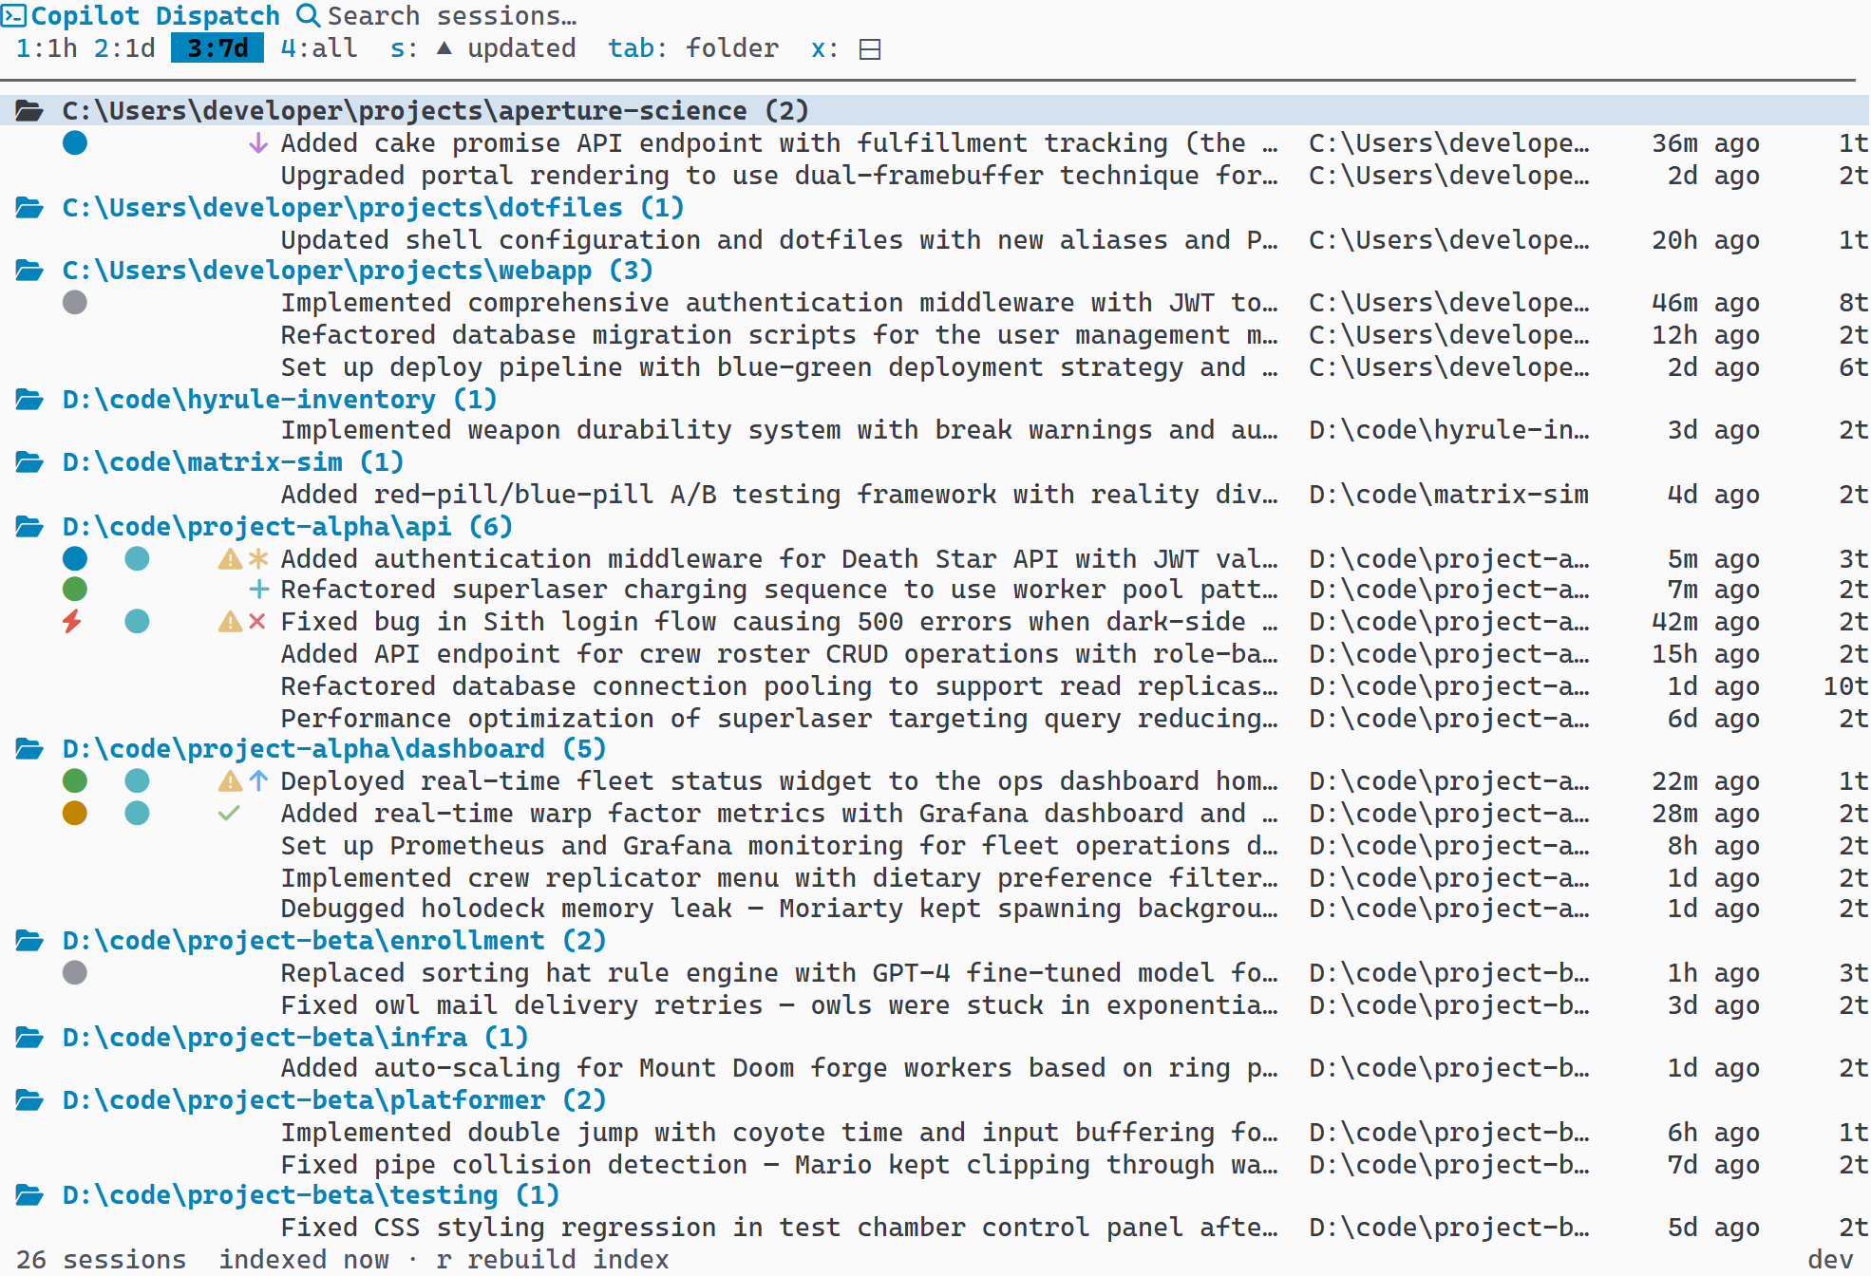This screenshot has width=1871, height=1276.
Task: Collapse the project-beta\infra folder group
Action: point(29,1038)
